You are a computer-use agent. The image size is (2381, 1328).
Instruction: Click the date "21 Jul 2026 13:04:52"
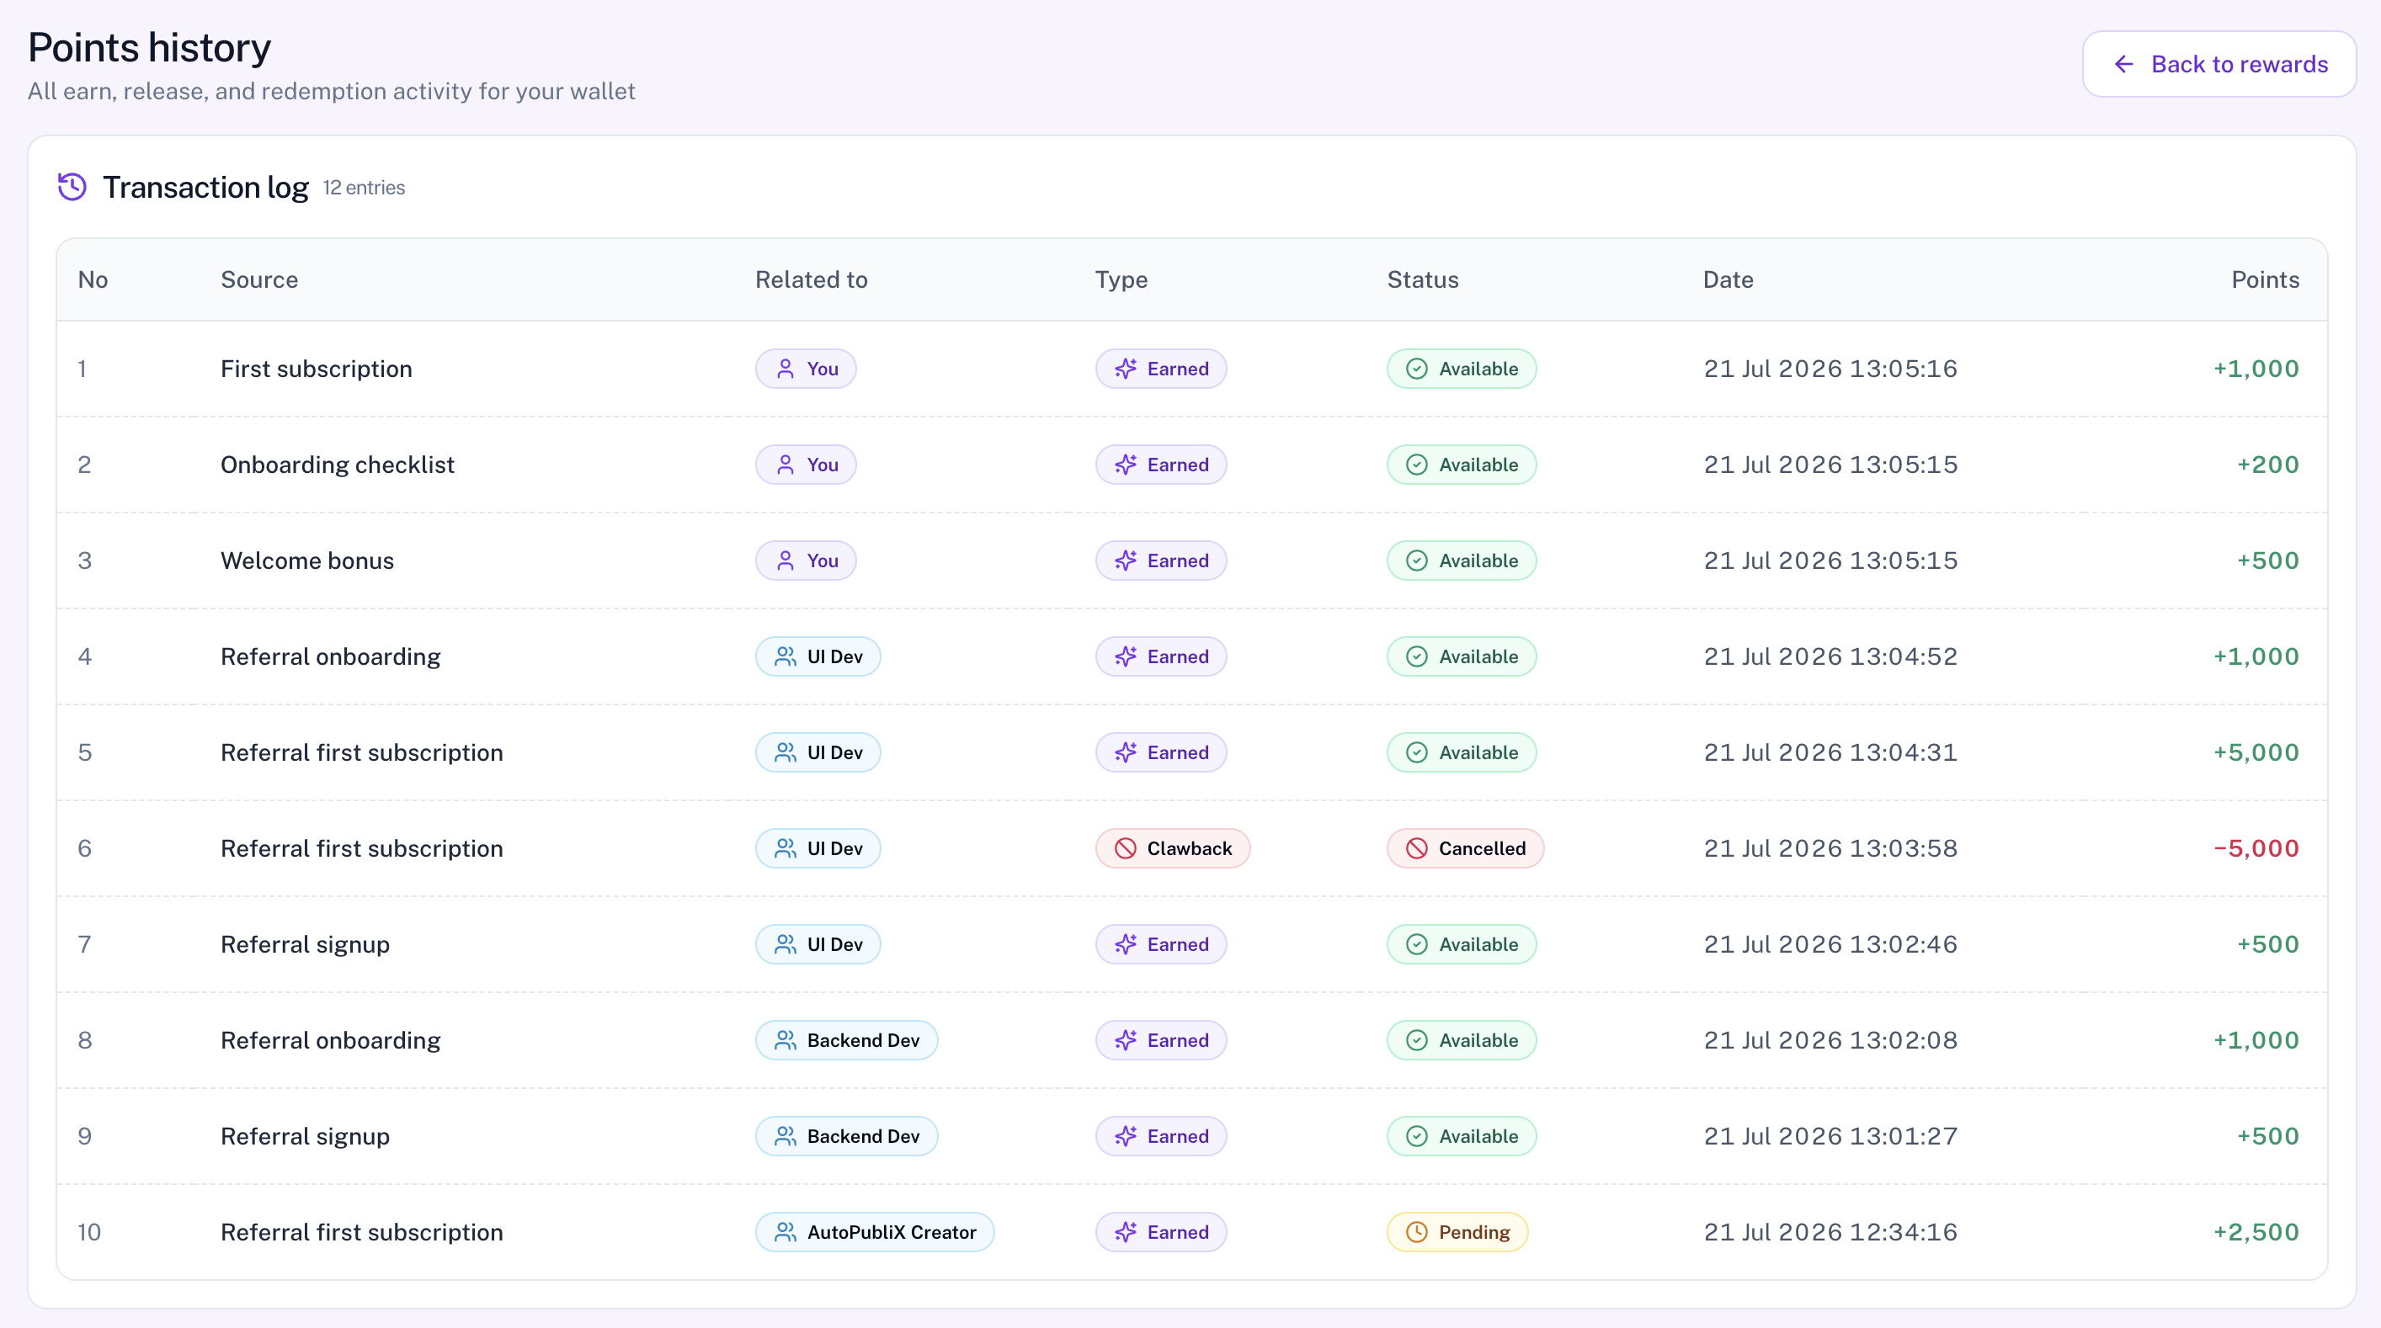[x=1830, y=657]
